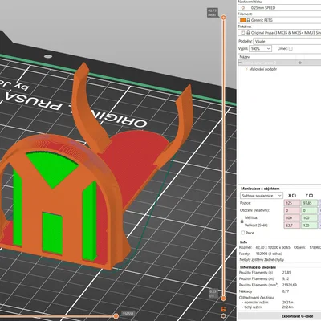The image size is (321, 321).
Task: Click the tichý režim time 2h24m
Action: (x=287, y=307)
